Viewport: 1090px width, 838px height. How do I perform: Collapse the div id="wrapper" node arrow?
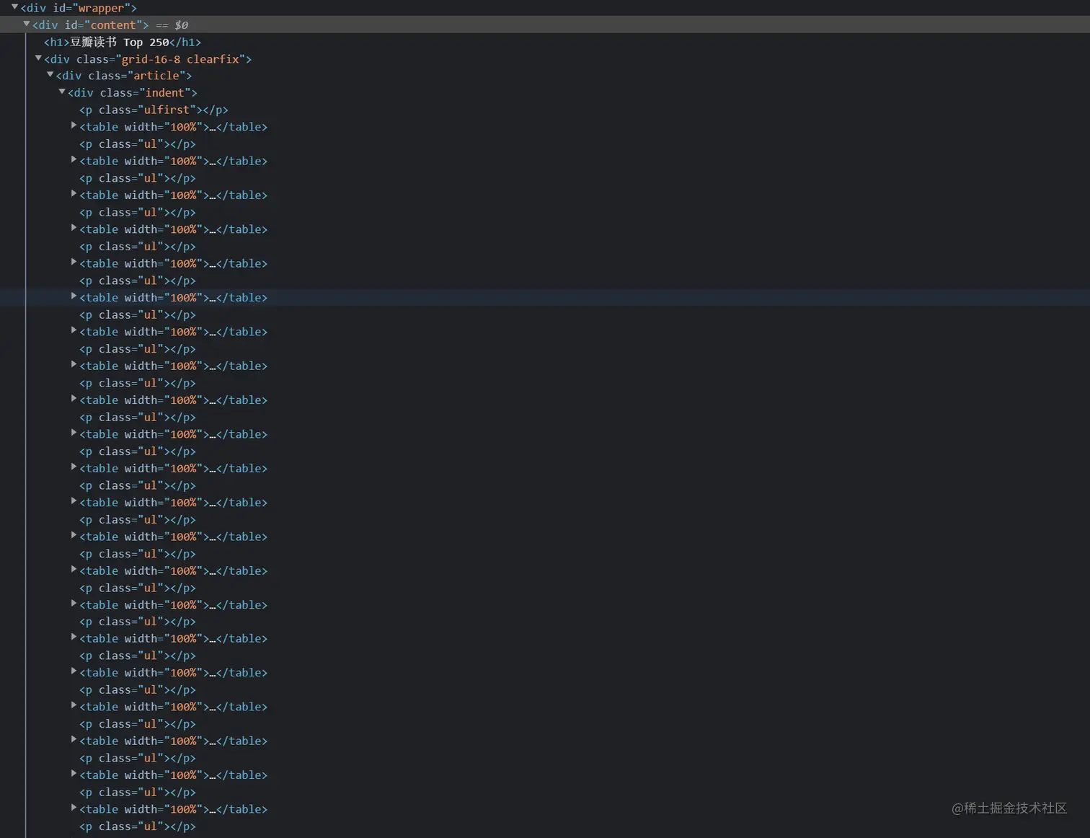pos(14,7)
